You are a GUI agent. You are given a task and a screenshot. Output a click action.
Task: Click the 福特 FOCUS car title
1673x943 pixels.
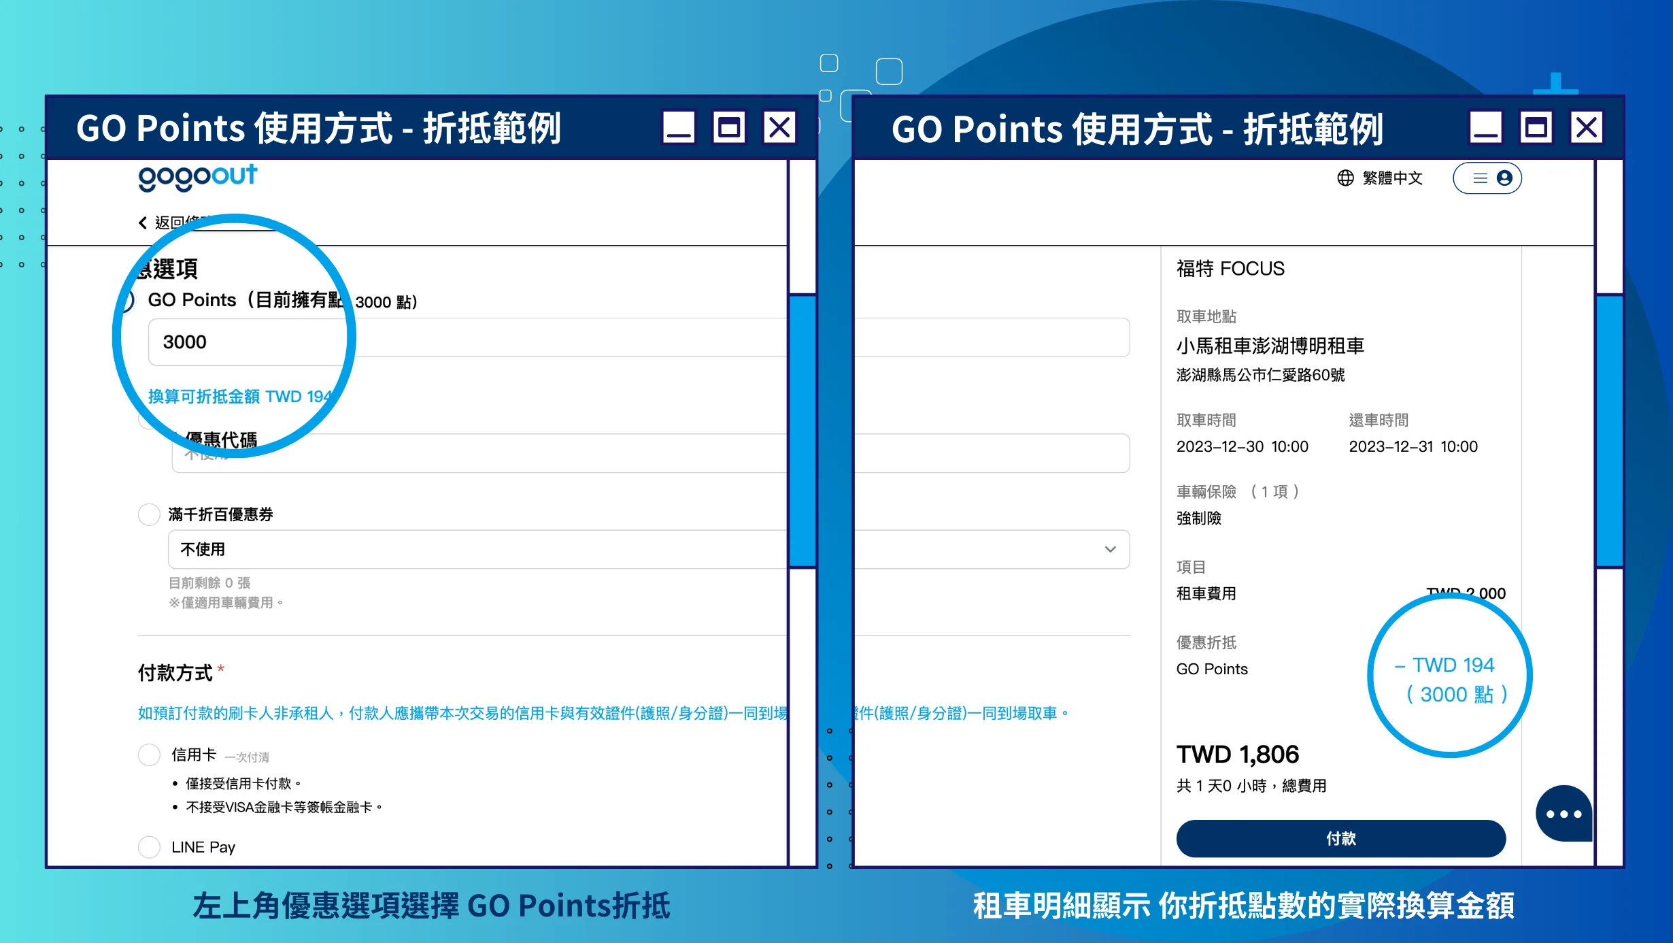1230,269
